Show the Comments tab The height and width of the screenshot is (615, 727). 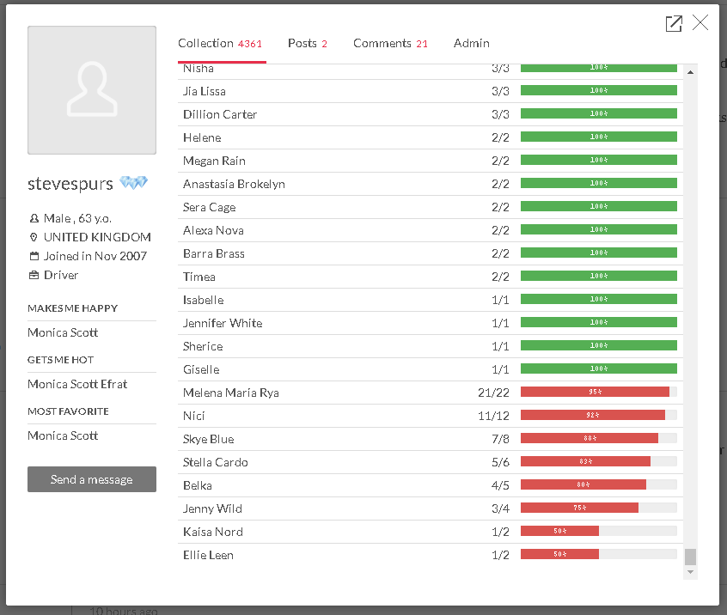(x=389, y=44)
